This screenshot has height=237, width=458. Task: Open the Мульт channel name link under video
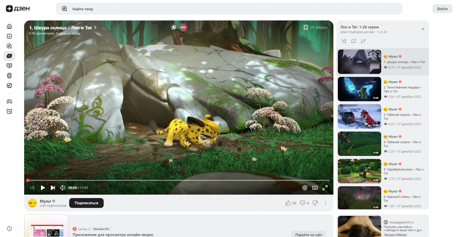[x=46, y=201]
